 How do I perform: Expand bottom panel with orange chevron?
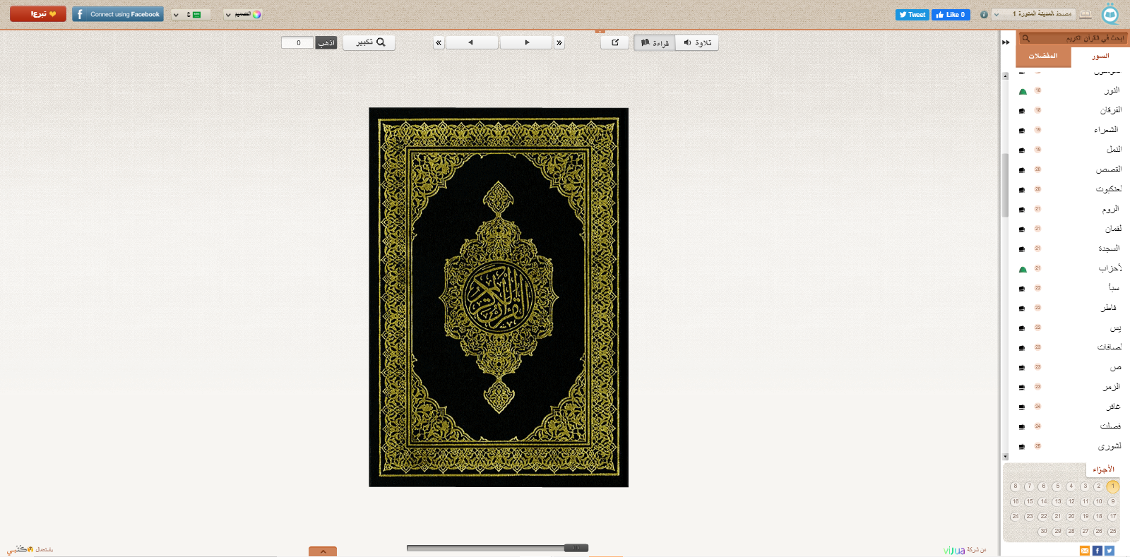pyautogui.click(x=323, y=551)
